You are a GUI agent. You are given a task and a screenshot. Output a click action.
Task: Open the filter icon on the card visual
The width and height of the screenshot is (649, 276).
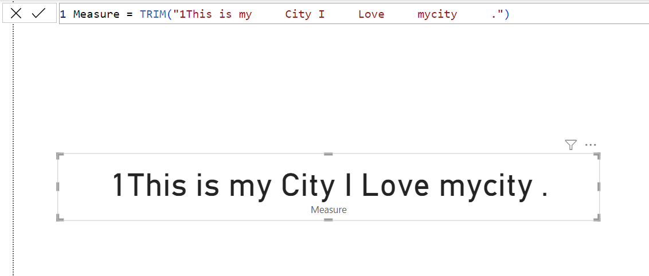[x=570, y=145]
